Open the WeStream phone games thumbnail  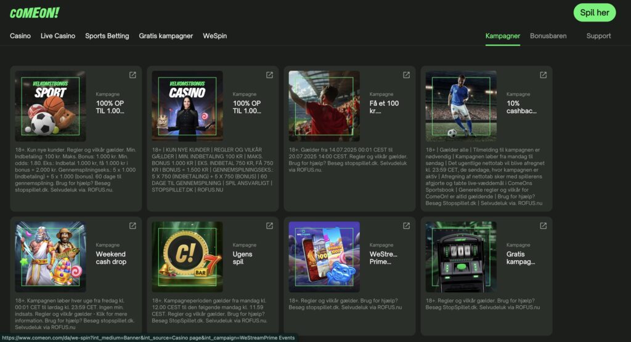coord(324,256)
